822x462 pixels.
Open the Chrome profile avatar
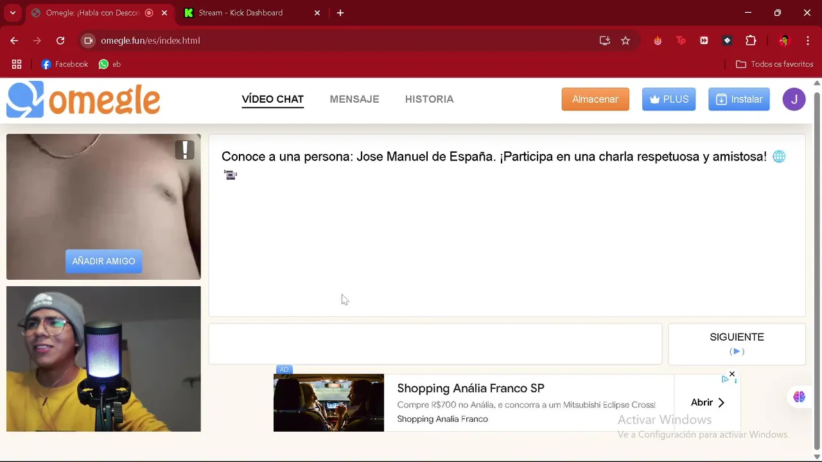784,40
